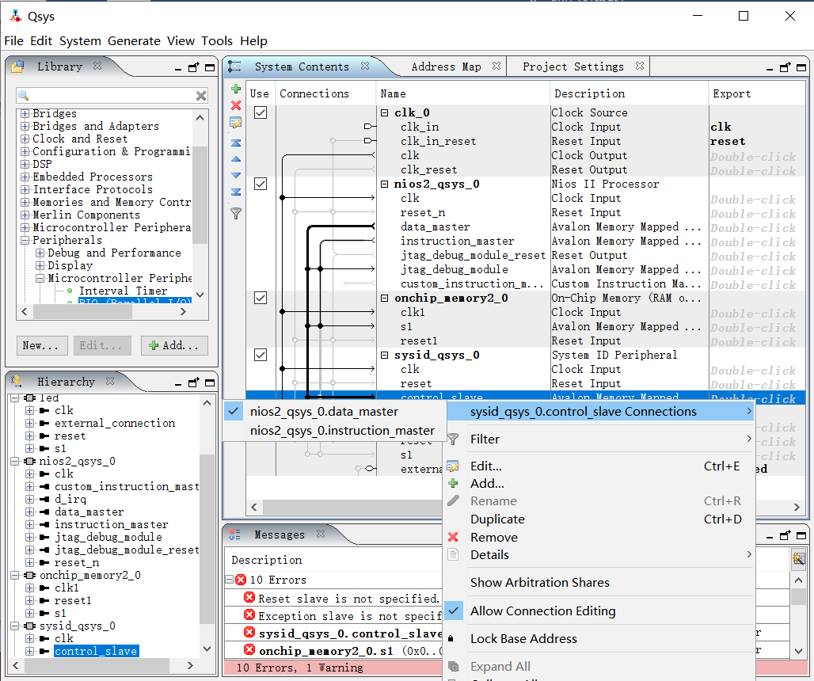
Task: Collapse the nios2_qsys_0 row in System Contents
Action: [x=385, y=184]
